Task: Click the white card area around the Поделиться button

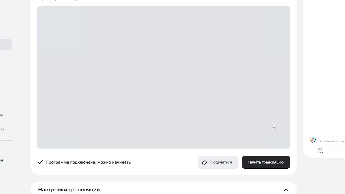Action: 164,172
